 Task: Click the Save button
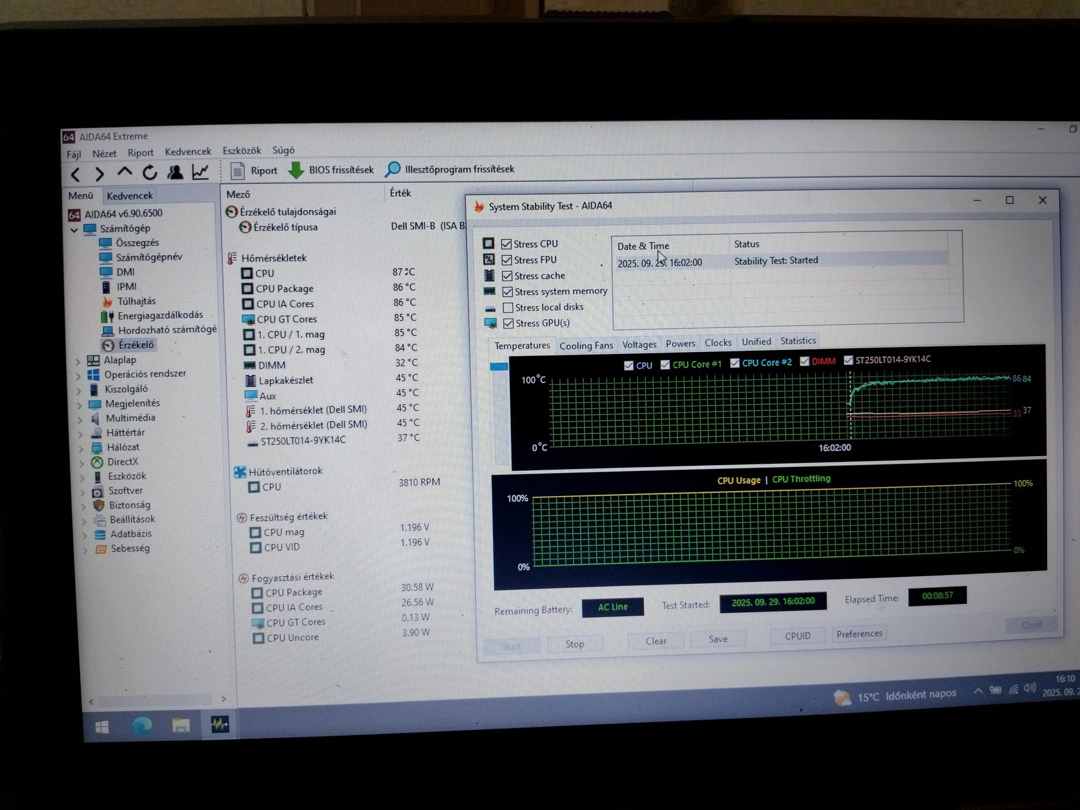718,639
